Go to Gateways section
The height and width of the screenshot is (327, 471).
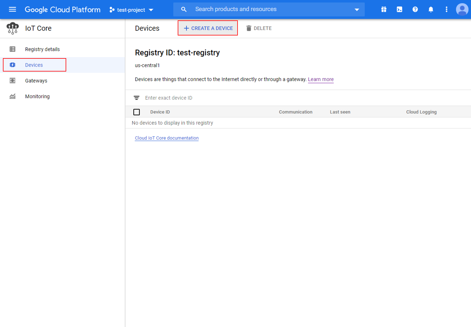point(36,81)
